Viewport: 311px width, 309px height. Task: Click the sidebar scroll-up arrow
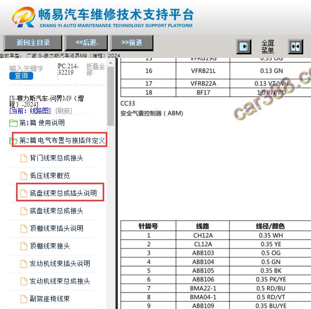coord(111,63)
